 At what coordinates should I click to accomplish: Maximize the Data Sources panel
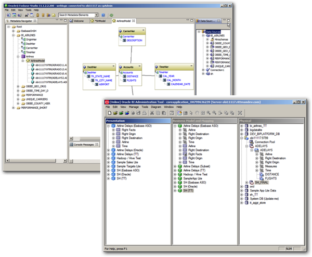[x=228, y=20]
